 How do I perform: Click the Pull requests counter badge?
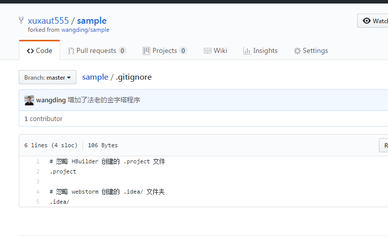pyautogui.click(x=122, y=50)
